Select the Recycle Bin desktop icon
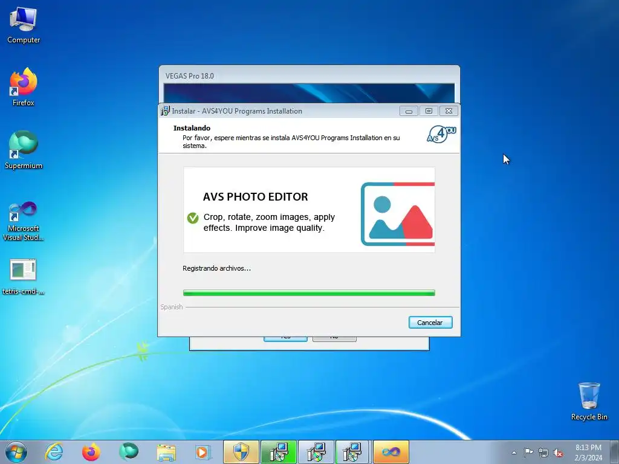Viewport: 619px width, 464px height. tap(589, 401)
